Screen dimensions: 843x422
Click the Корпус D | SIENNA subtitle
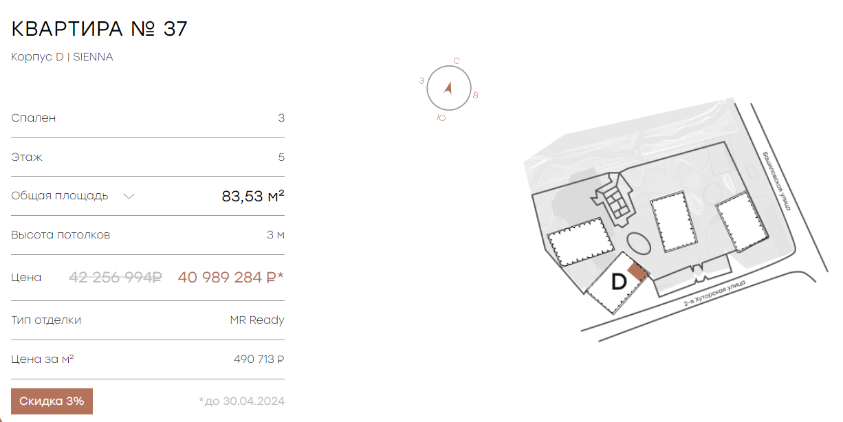tap(62, 57)
